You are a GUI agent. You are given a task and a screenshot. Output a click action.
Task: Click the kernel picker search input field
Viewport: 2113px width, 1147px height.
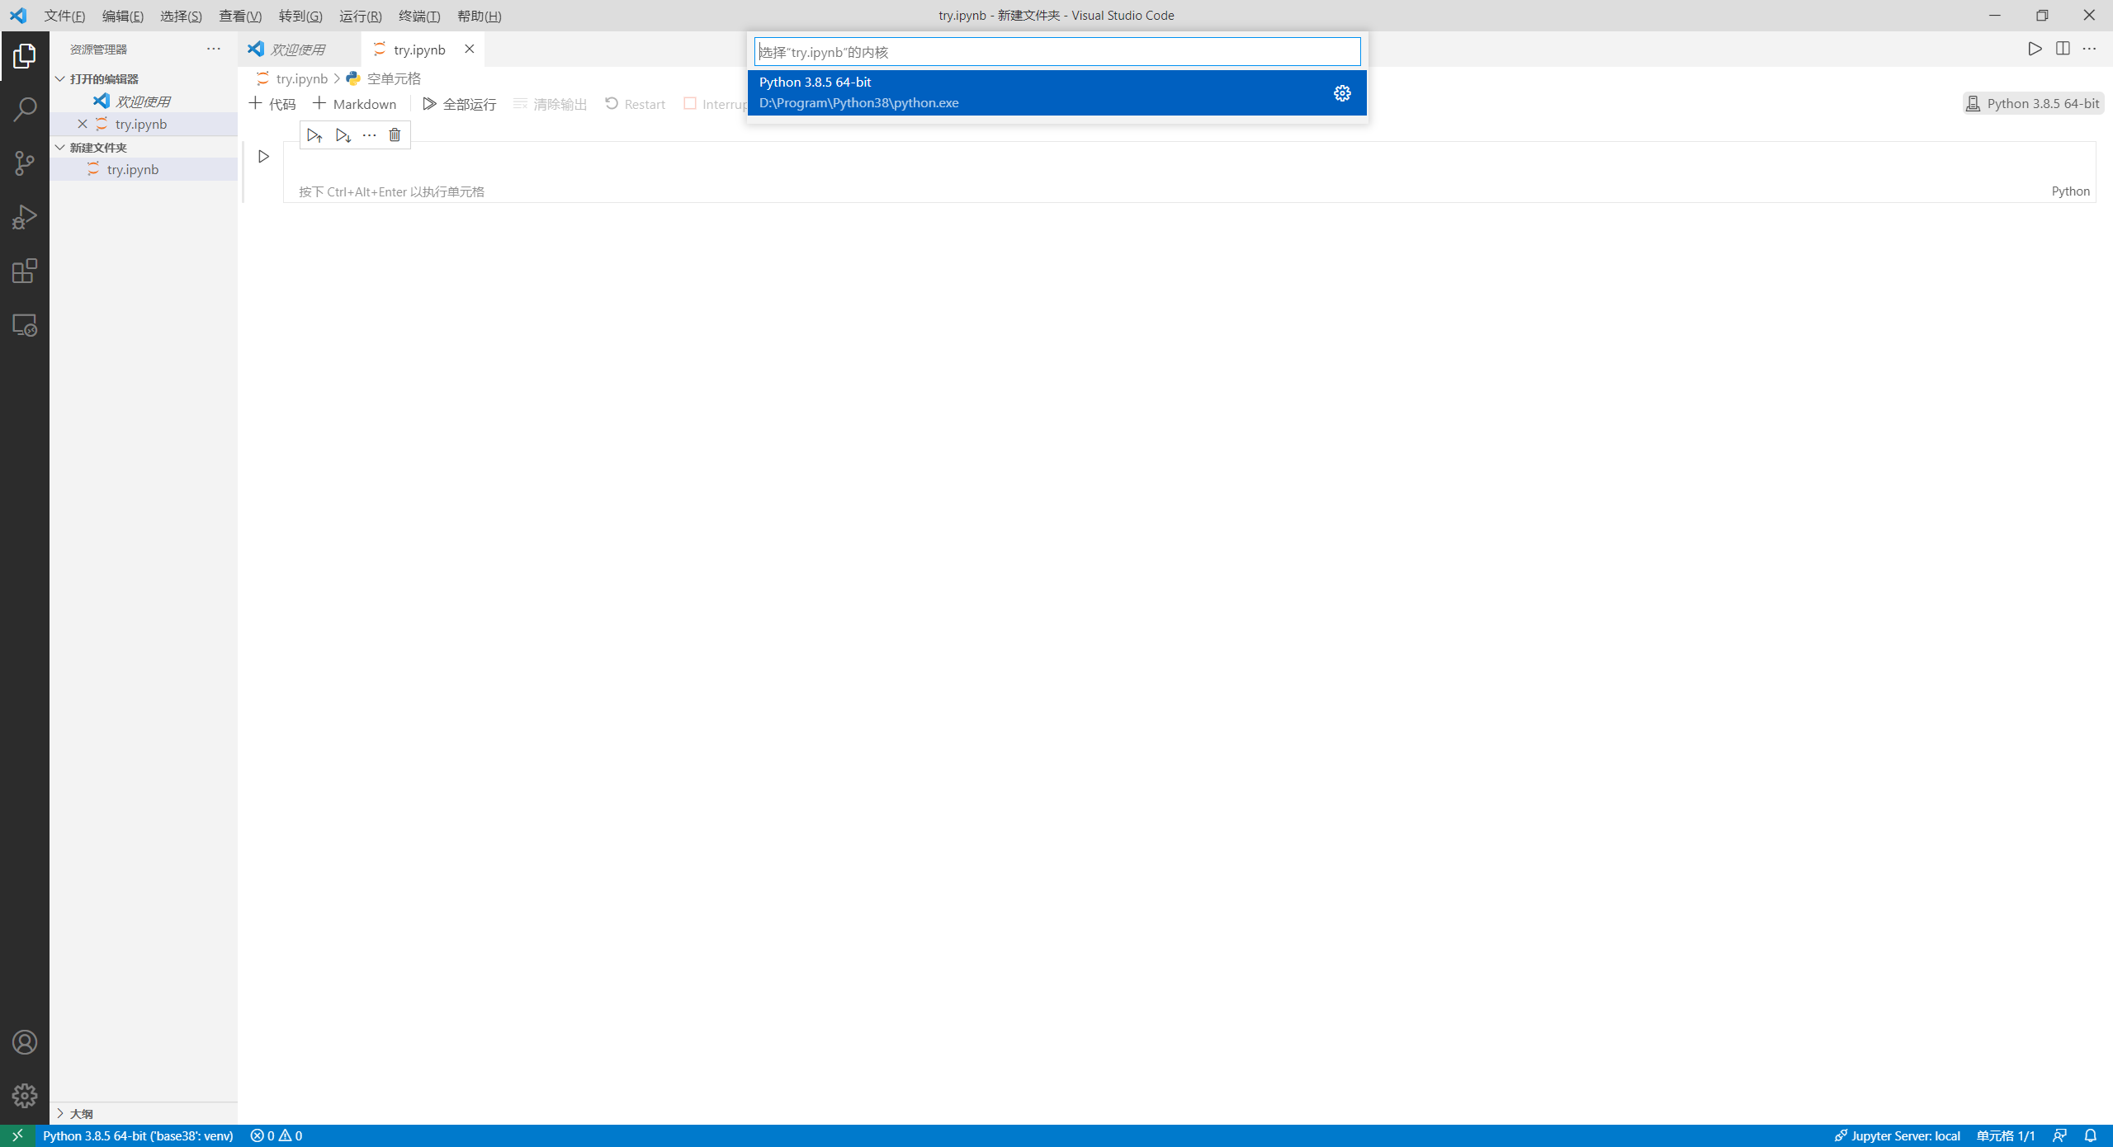coord(1057,51)
